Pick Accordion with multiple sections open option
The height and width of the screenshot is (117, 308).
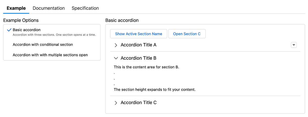point(50,55)
